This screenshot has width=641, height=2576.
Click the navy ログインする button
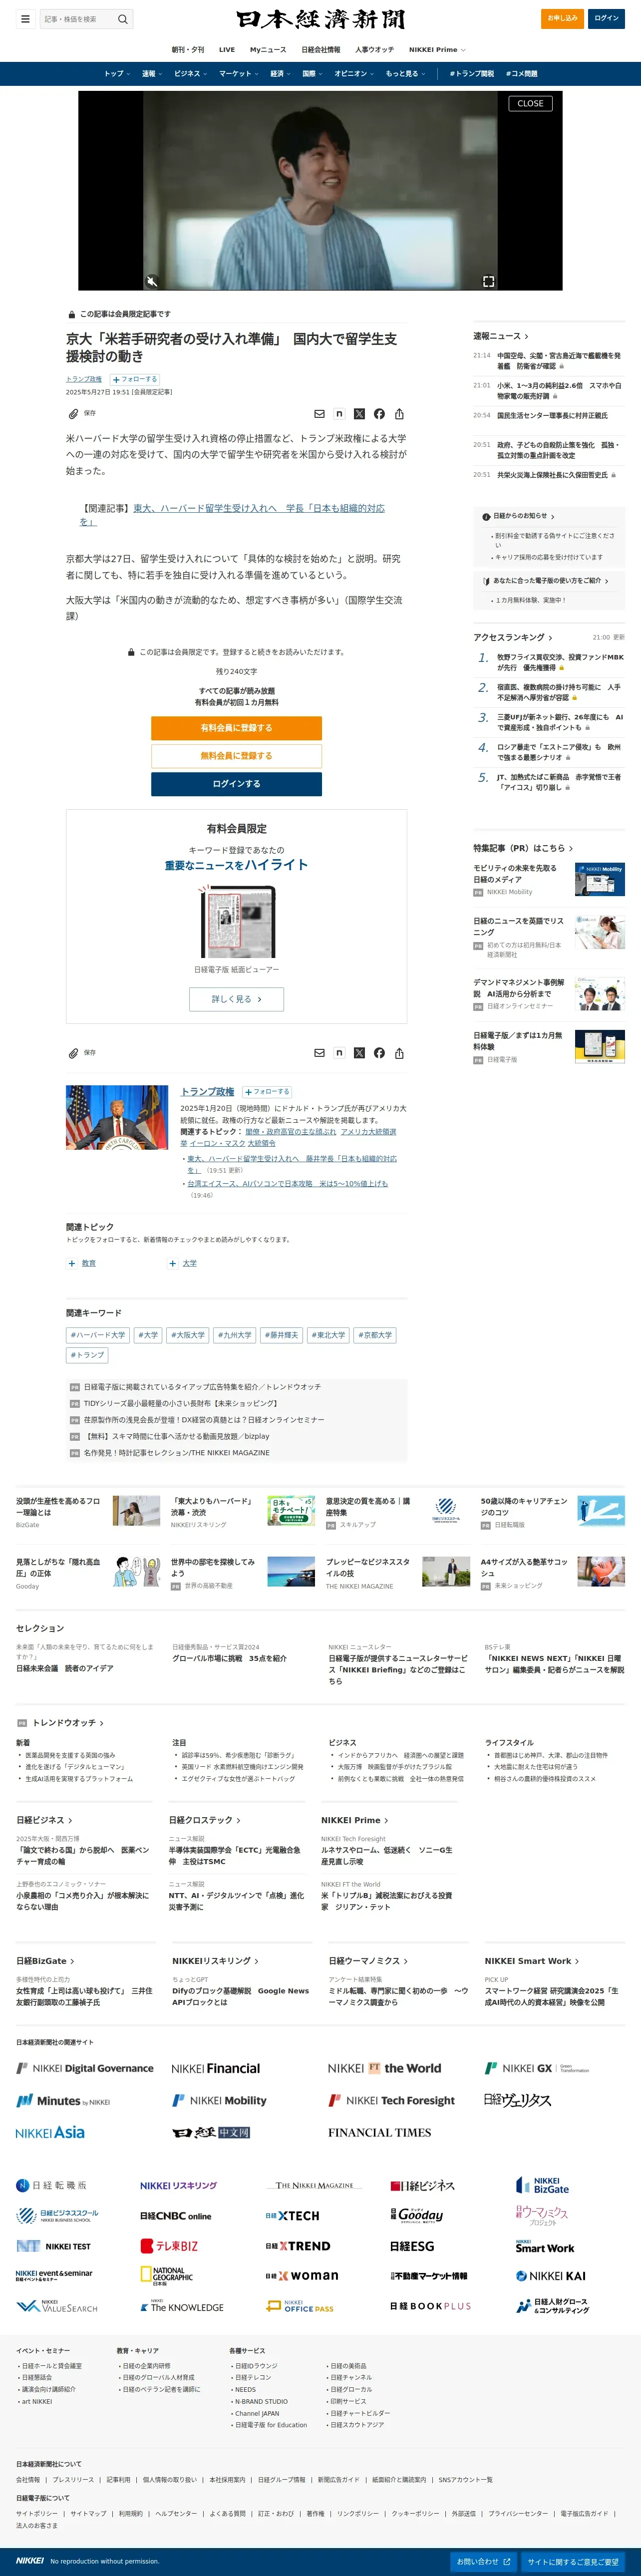[x=236, y=784]
